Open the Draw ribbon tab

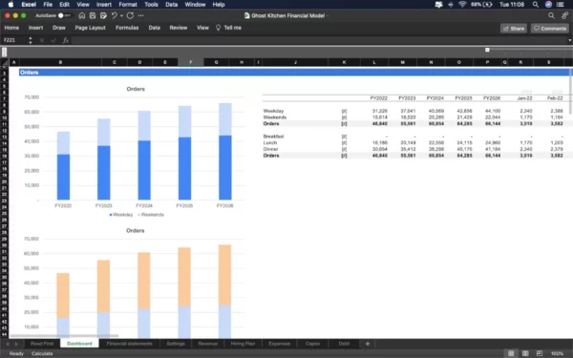59,28
